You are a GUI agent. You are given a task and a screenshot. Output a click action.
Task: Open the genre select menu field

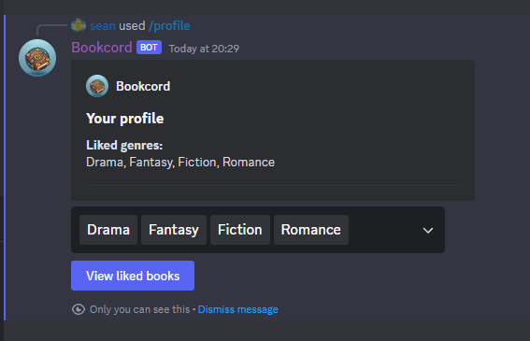point(258,230)
